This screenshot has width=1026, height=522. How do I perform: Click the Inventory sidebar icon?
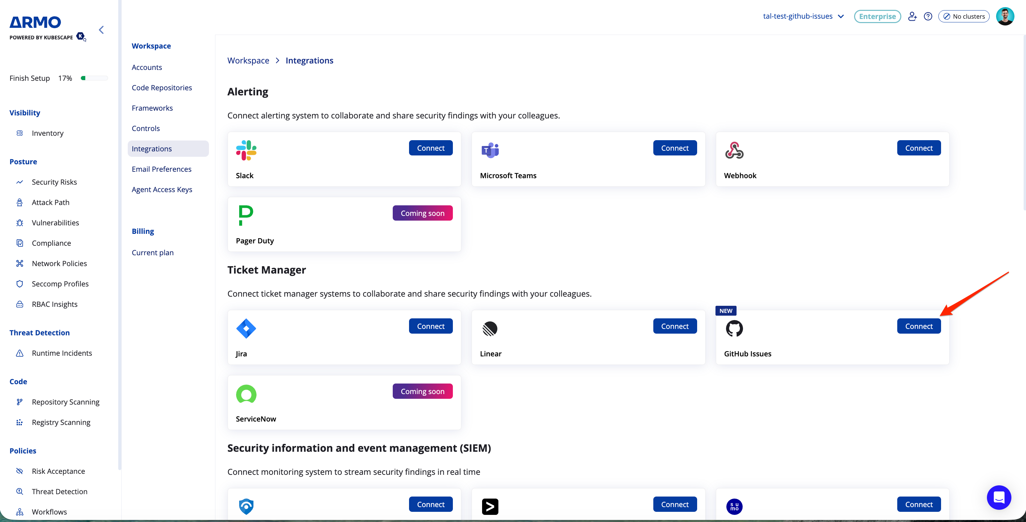(19, 133)
